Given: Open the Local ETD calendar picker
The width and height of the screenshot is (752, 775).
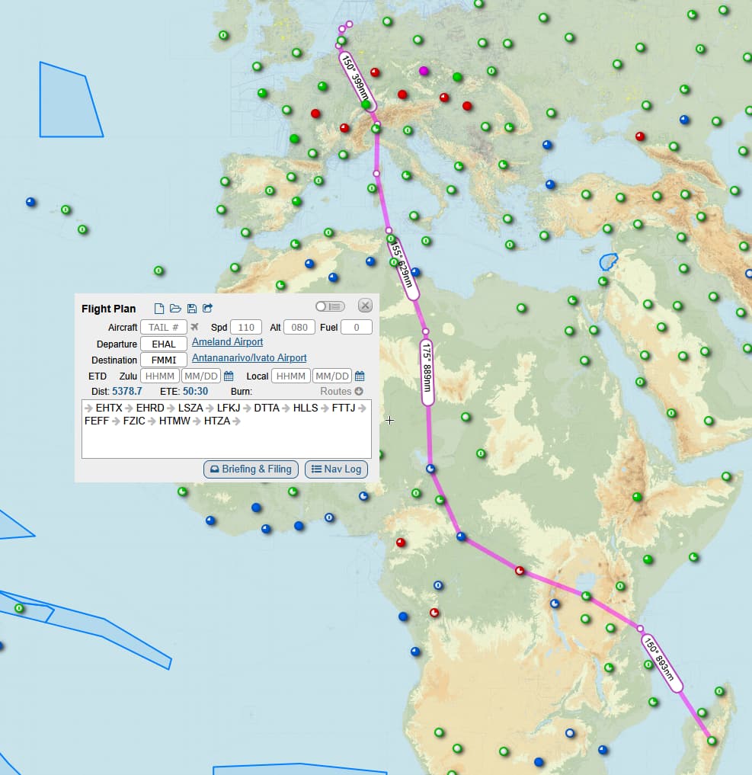Looking at the screenshot, I should [x=360, y=376].
